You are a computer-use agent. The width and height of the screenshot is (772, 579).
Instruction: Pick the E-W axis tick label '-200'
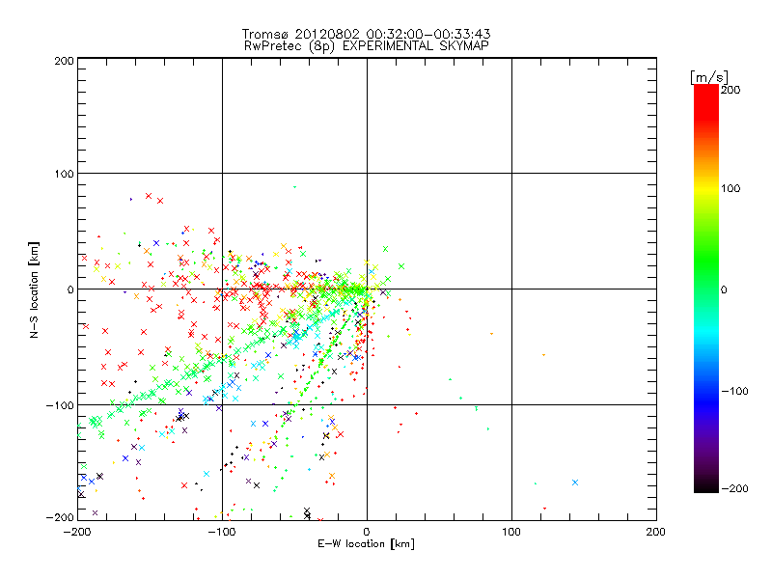point(77,532)
